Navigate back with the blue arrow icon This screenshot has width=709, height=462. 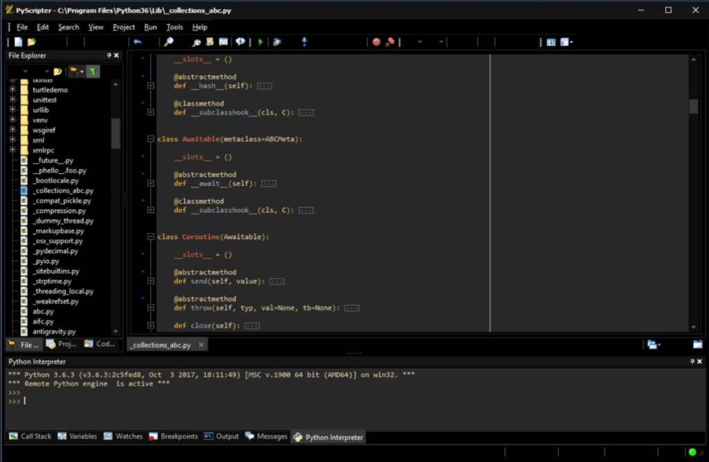pyautogui.click(x=137, y=41)
